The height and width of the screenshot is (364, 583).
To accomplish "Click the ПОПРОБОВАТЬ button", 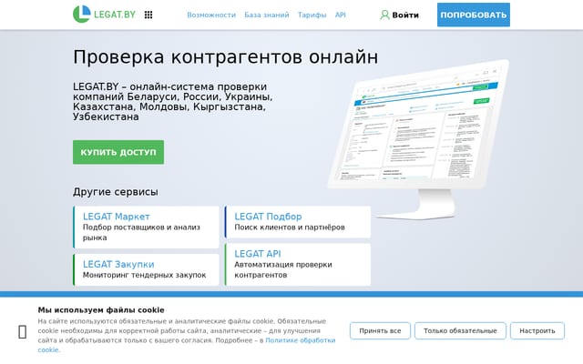I will coord(474,15).
